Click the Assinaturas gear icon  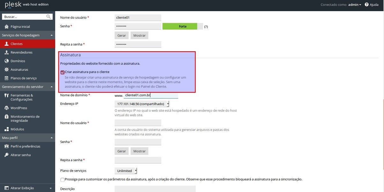coord(6,70)
